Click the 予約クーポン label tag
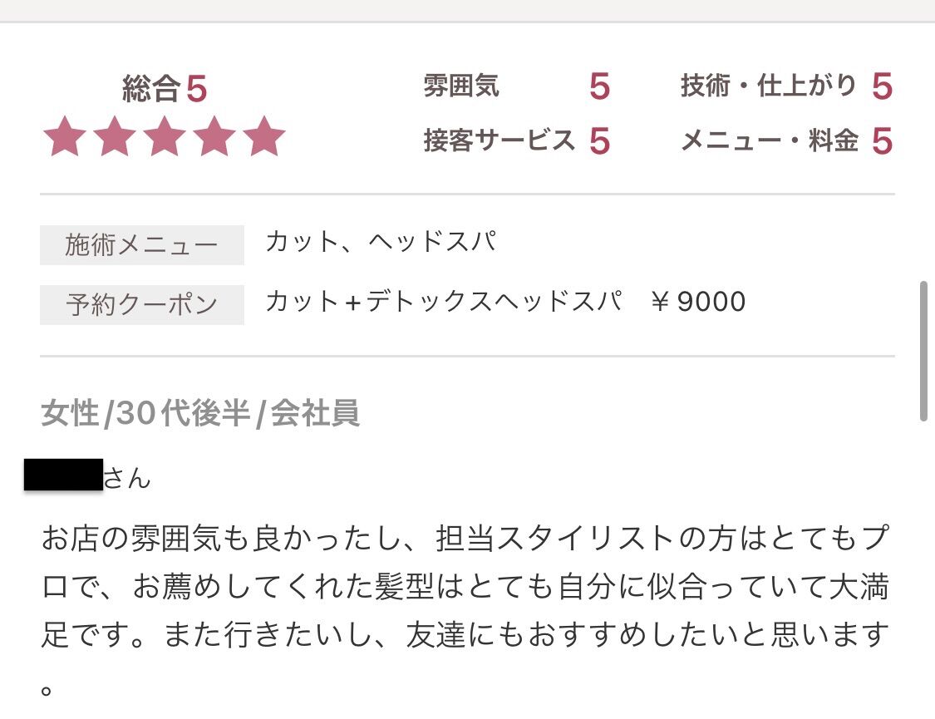This screenshot has width=935, height=719. coord(142,305)
